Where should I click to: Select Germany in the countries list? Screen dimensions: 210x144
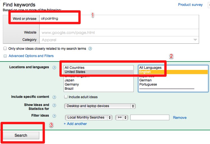click(72, 84)
